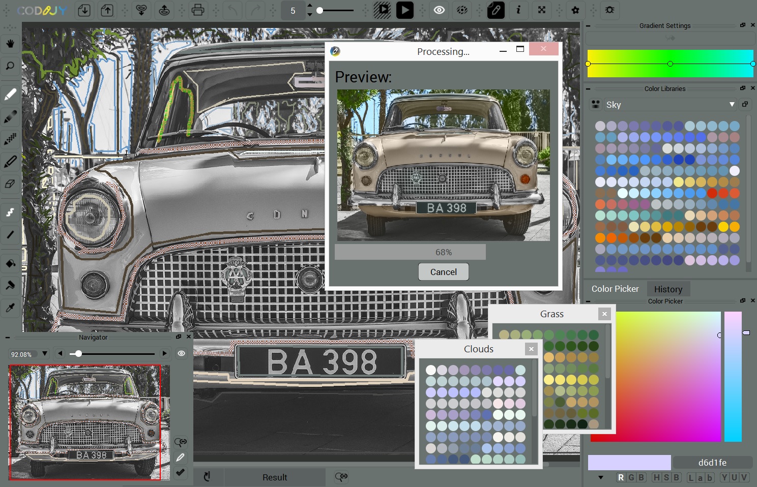Click the car preview image in Processing dialog
The image size is (757, 487).
444,165
